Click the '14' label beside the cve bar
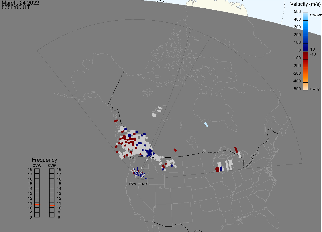This screenshot has height=232, width=322. pos(59,189)
